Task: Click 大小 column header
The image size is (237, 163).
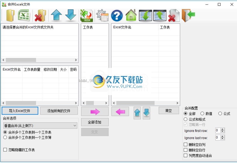Action: (x=63, y=69)
